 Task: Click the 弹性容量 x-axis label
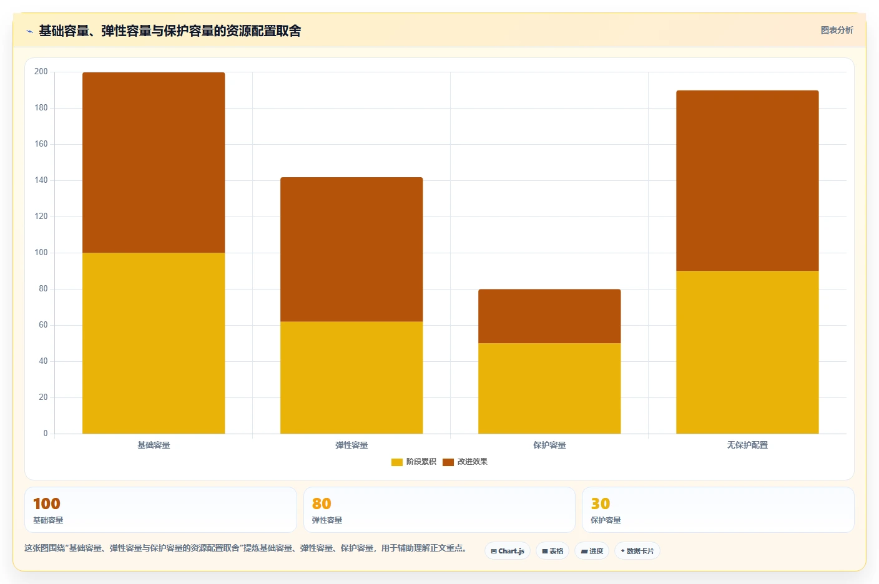(351, 445)
